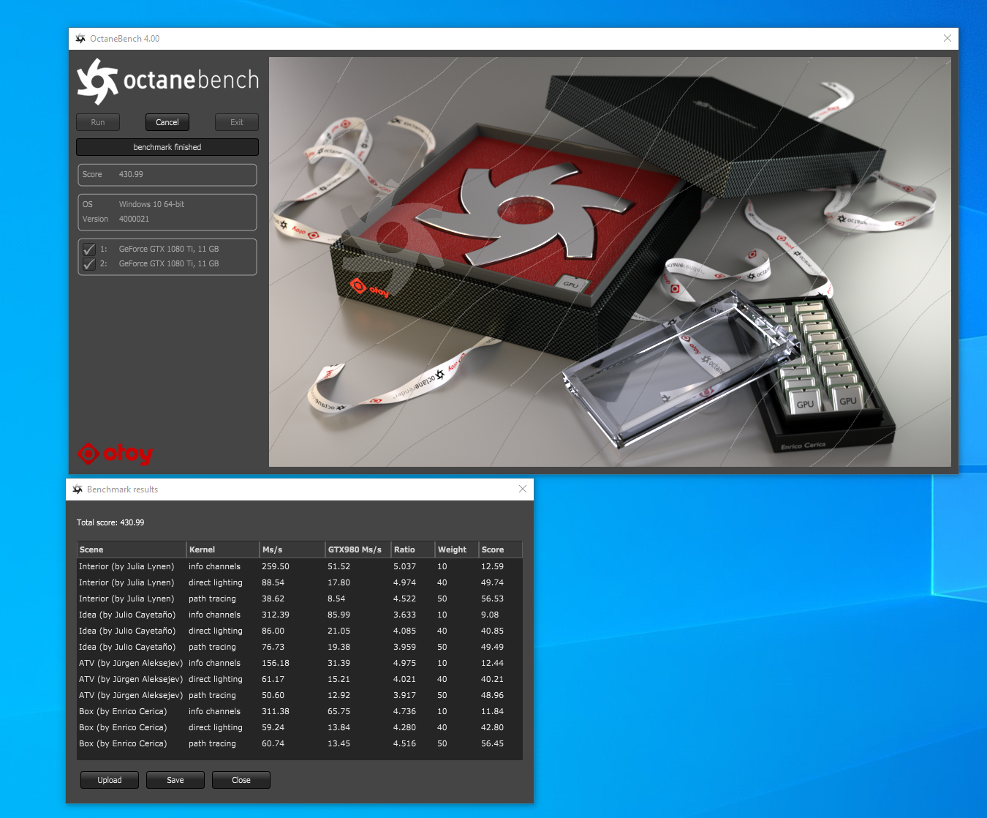Select the score cell 49.49
Screen dimensions: 987x818
click(492, 647)
